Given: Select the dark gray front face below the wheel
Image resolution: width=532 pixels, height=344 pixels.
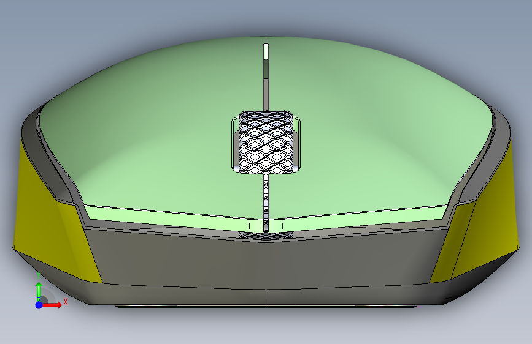Looking at the screenshot, I should (266, 261).
